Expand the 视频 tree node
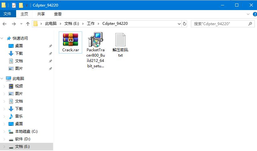The height and width of the screenshot is (151, 257). (4, 86)
